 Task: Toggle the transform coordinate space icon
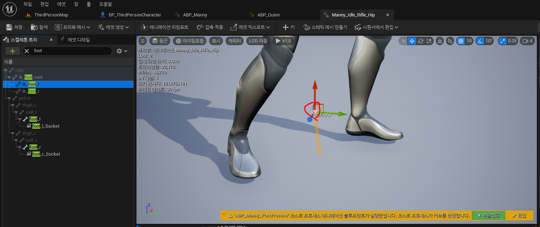(x=440, y=41)
